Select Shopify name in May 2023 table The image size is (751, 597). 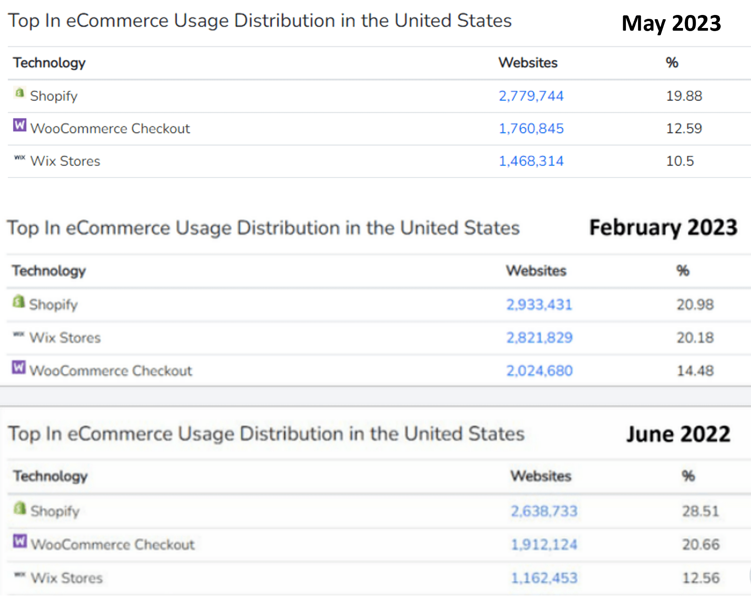point(54,96)
